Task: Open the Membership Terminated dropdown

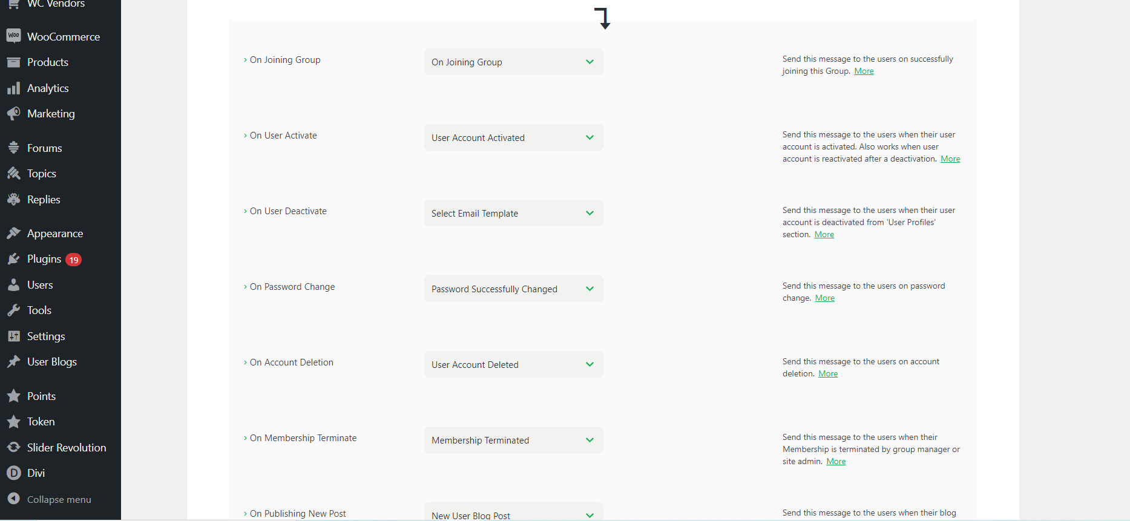Action: tap(513, 441)
